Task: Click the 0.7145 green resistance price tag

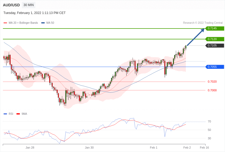Action: pos(215,28)
